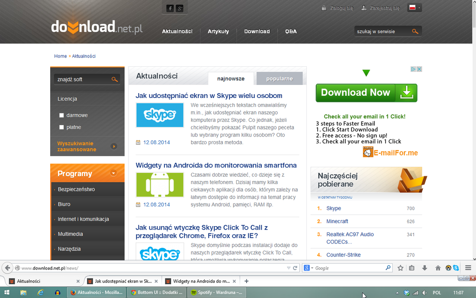Screen dimensions: 476x298
Task: Open the language flag dropdown
Action: 415,8
